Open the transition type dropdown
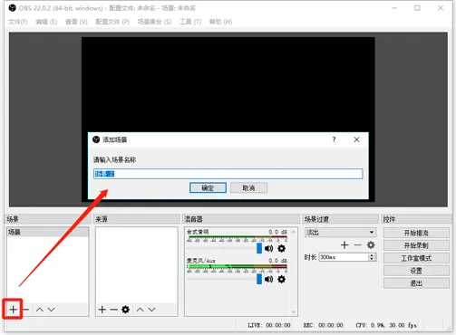This screenshot has height=335, width=456. click(x=340, y=232)
